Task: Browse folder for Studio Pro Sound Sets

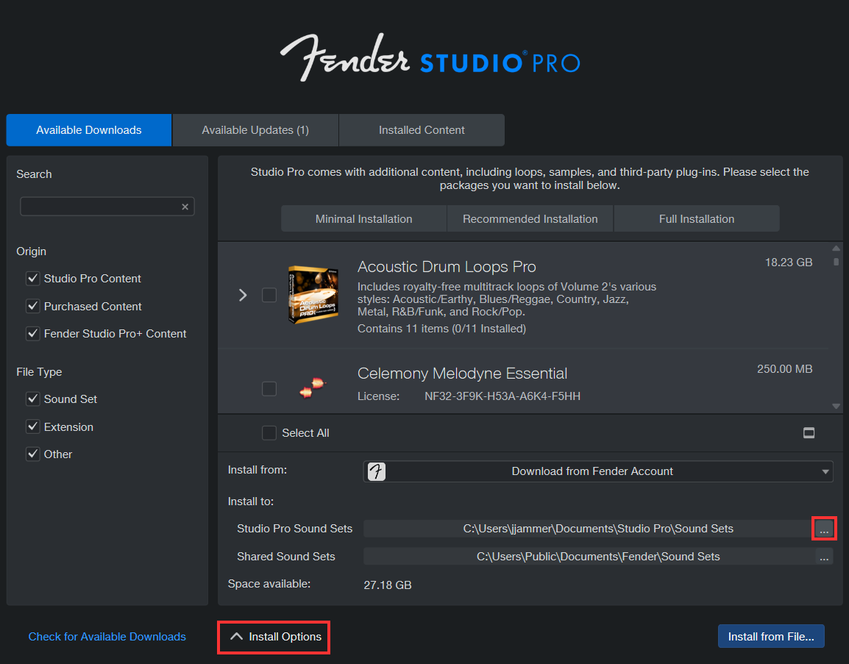Action: pos(824,529)
